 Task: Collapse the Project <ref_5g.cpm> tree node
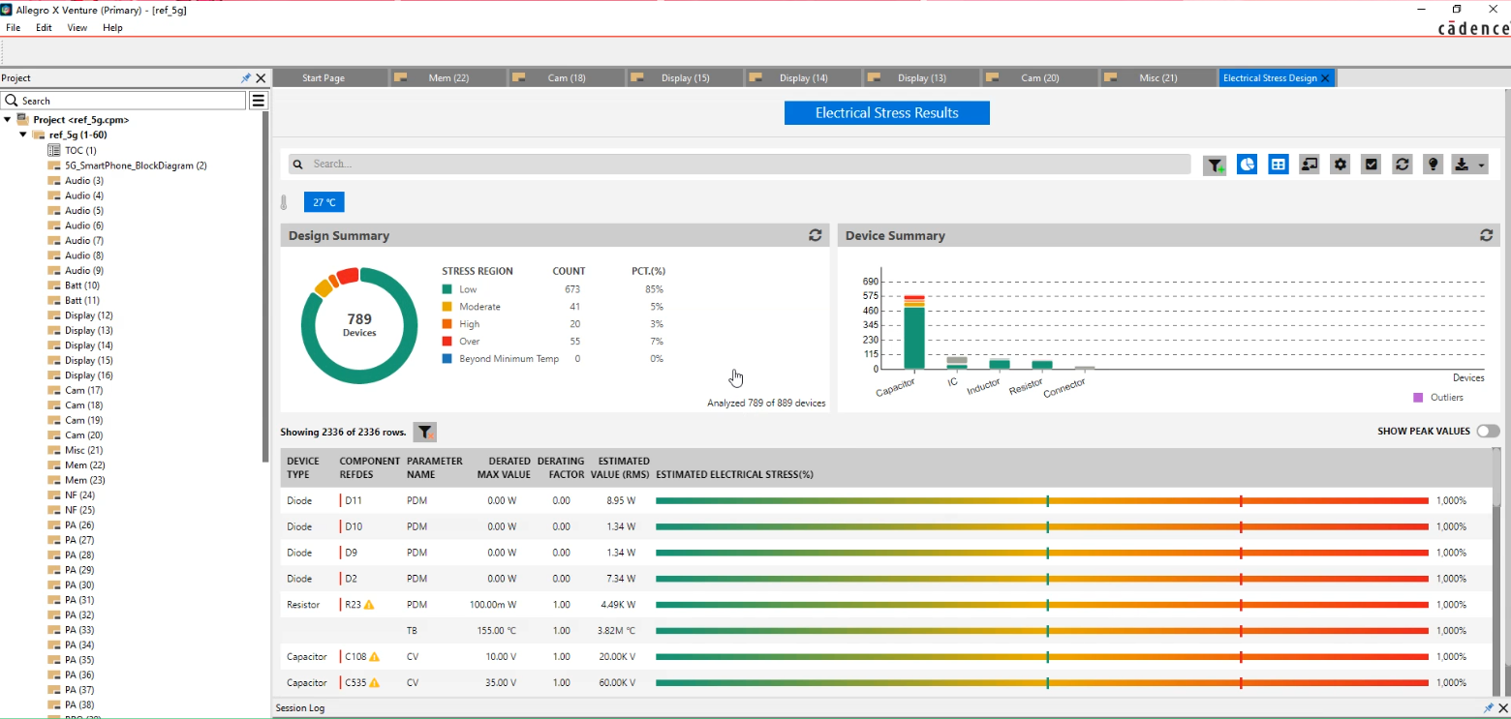[x=8, y=120]
